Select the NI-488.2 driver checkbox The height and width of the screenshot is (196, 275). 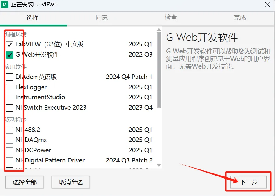pyautogui.click(x=9, y=130)
